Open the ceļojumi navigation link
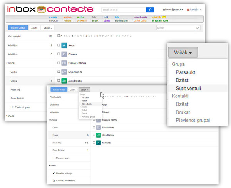The width and height of the screenshot is (231, 188). [x=82, y=20]
